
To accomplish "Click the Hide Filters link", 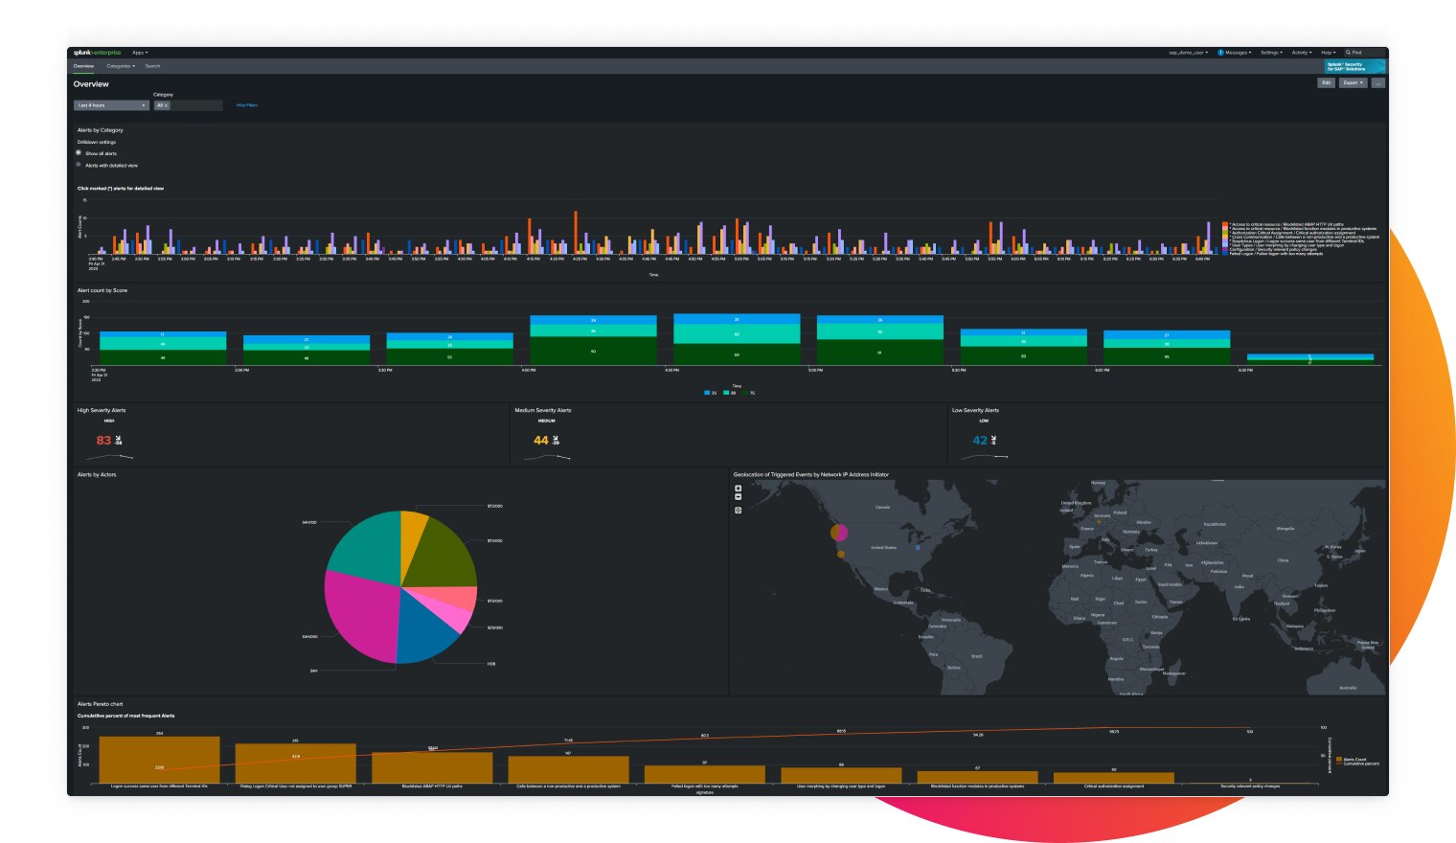I will tap(247, 105).
